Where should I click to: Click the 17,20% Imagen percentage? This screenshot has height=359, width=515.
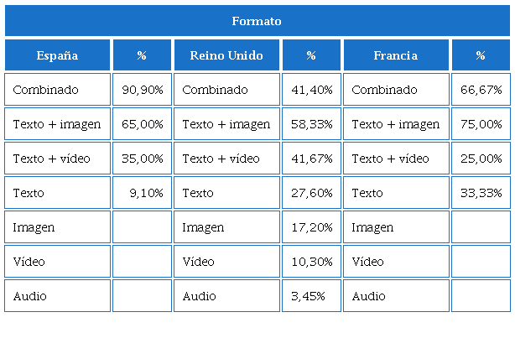pos(311,227)
